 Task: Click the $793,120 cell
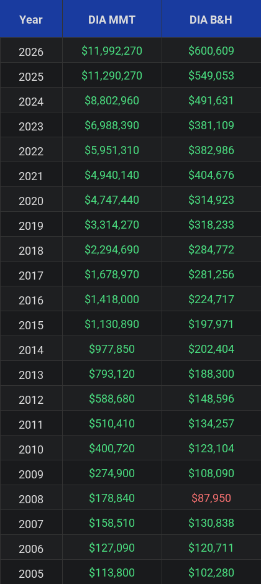click(112, 374)
